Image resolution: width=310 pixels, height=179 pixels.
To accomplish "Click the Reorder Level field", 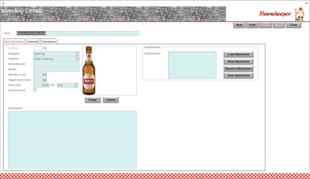I will point(40,75).
